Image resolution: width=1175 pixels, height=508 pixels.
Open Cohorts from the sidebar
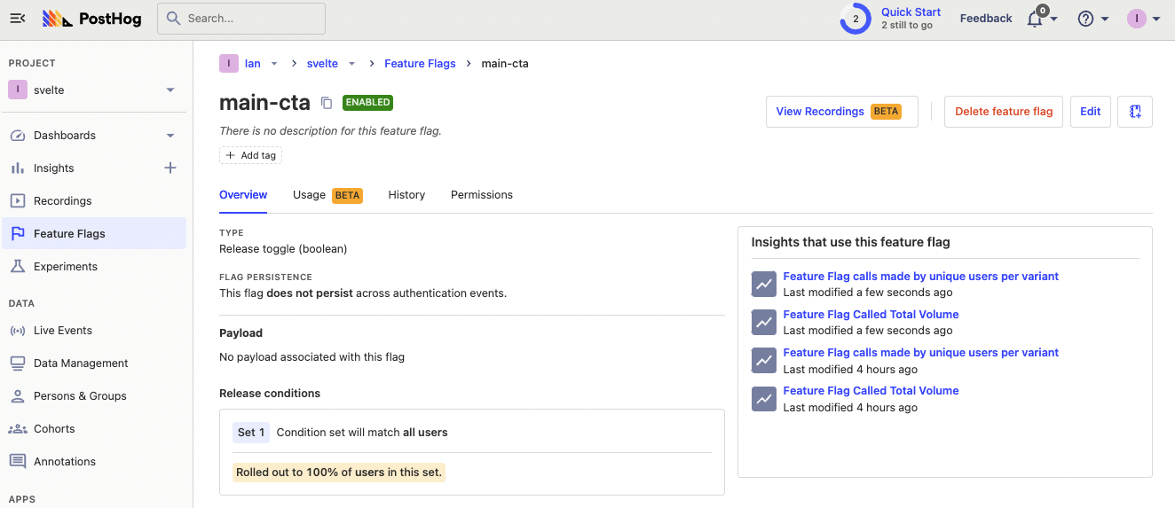[x=54, y=429]
